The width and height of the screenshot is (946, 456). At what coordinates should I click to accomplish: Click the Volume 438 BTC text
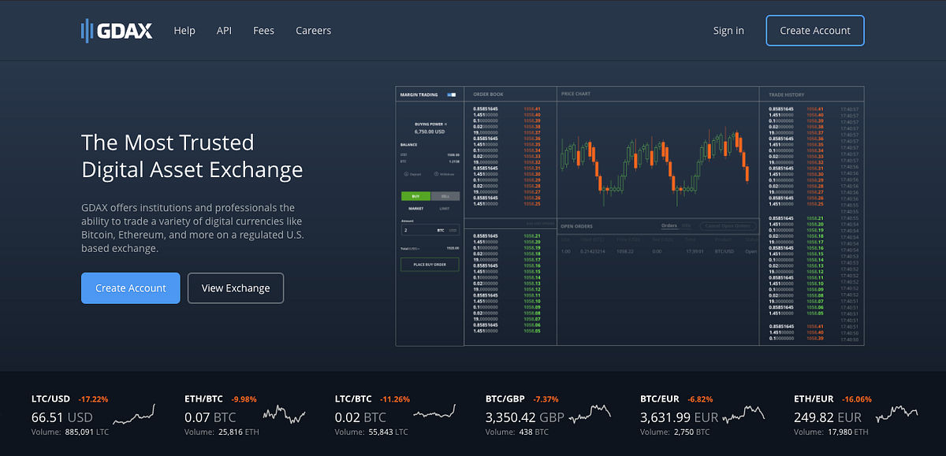pyautogui.click(x=517, y=432)
